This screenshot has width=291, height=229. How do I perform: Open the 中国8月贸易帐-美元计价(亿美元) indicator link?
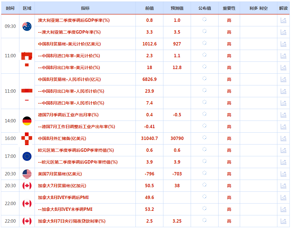pyautogui.click(x=69, y=44)
